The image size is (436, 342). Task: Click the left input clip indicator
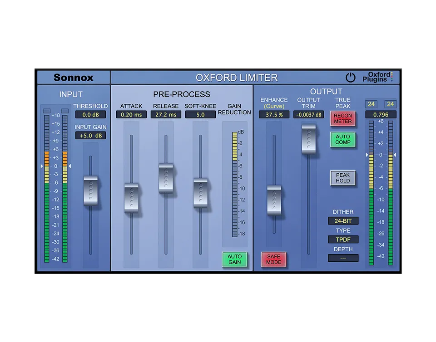click(x=47, y=111)
